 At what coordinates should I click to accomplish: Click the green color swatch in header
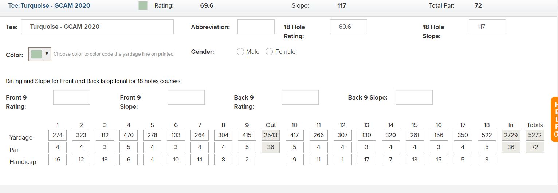click(143, 6)
